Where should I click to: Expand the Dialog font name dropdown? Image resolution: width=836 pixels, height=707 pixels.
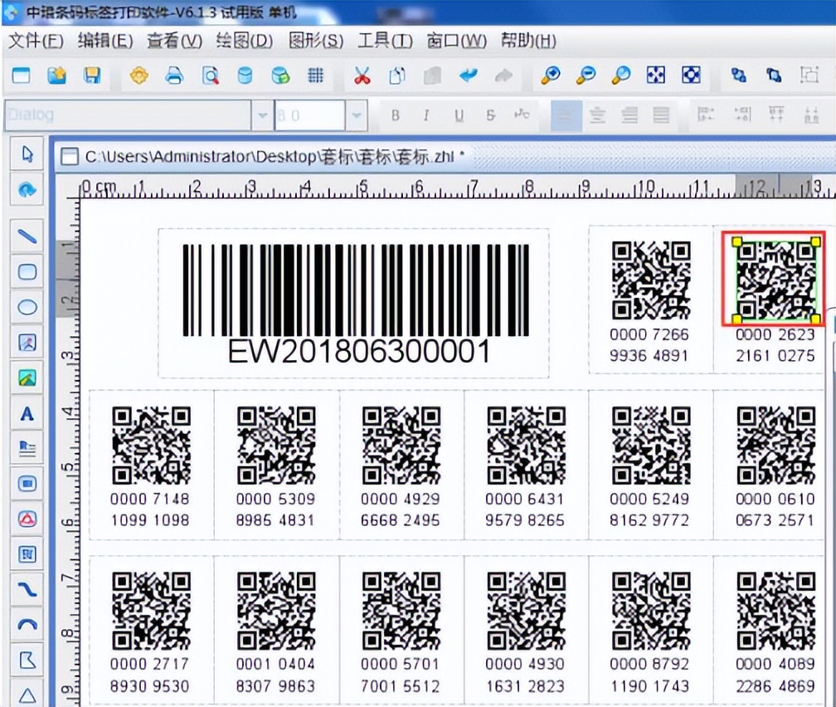(262, 115)
